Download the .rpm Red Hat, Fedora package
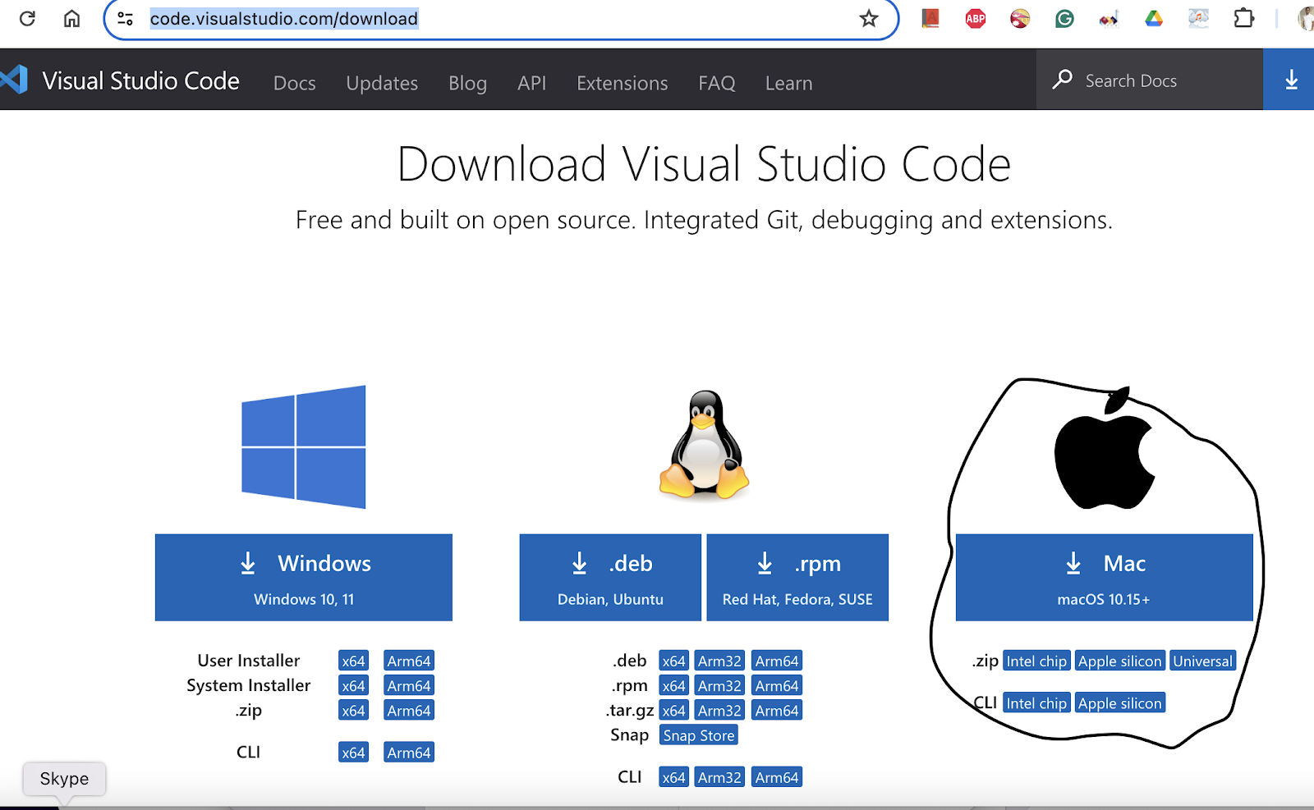Screen dimensions: 1314x810 (797, 578)
